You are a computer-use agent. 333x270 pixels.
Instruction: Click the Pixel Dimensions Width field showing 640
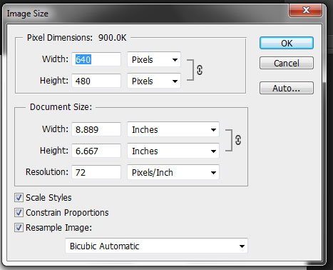tap(96, 59)
